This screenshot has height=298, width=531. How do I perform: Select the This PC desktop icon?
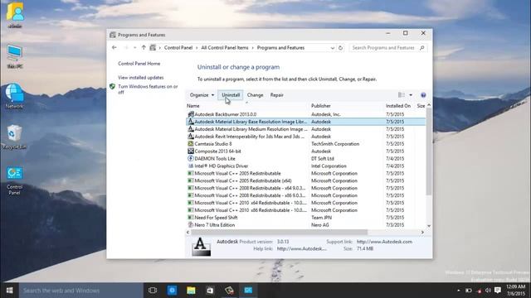click(x=15, y=56)
